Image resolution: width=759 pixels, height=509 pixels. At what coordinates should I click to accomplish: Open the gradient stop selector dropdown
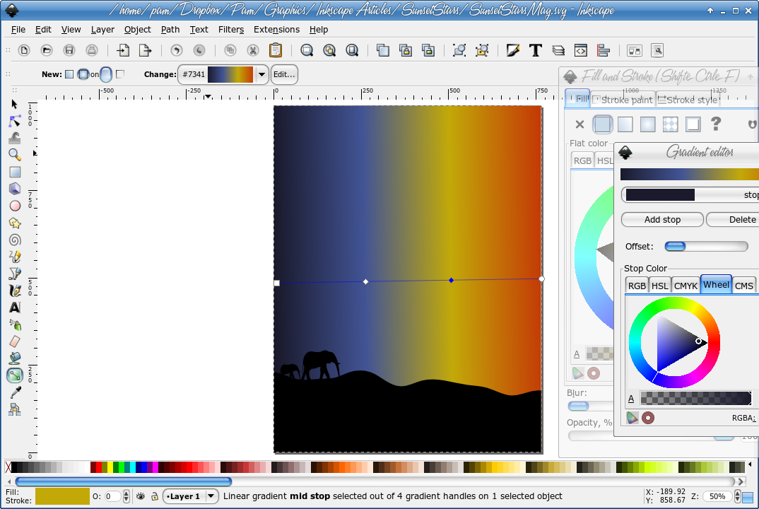(x=690, y=194)
